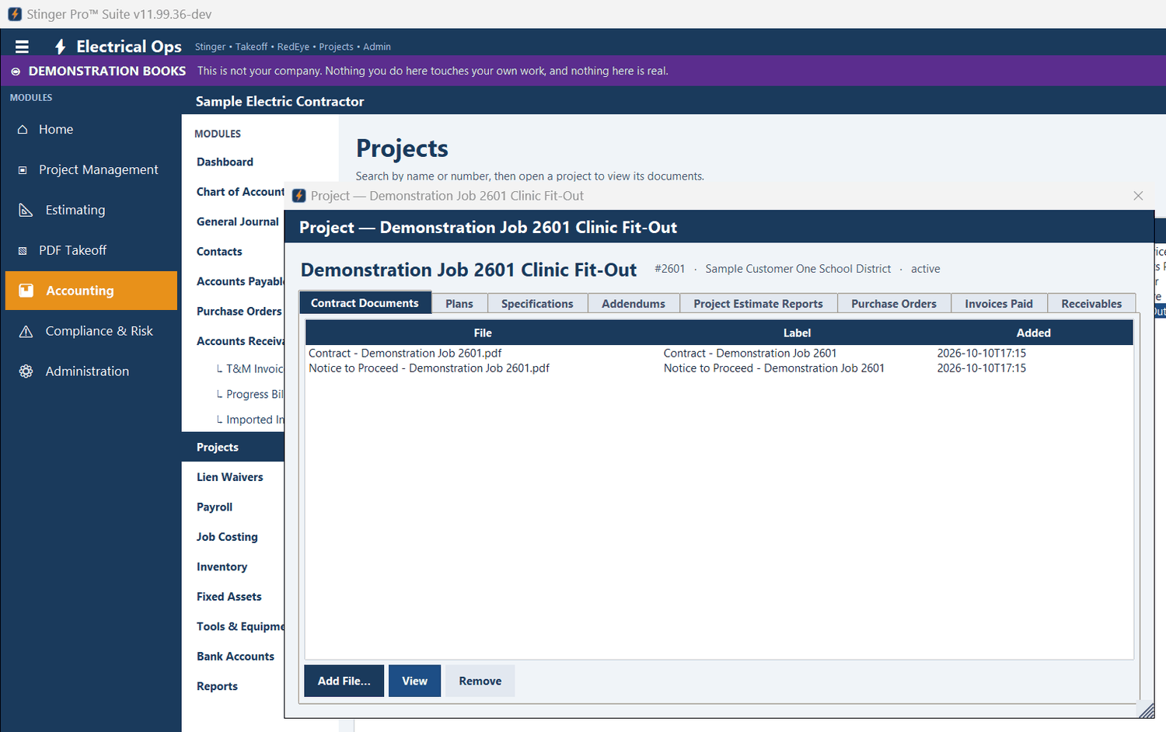Open the Inventory module
This screenshot has width=1166, height=732.
222,567
